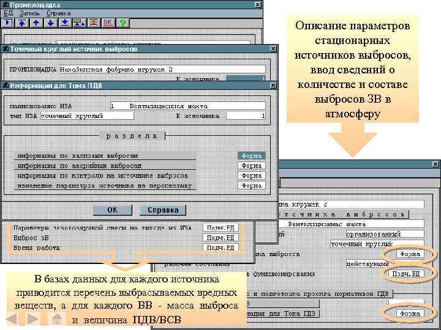The width and height of the screenshot is (441, 330).
Task: Click the тип ИЗА field точечный круглый
Action: click(87, 116)
